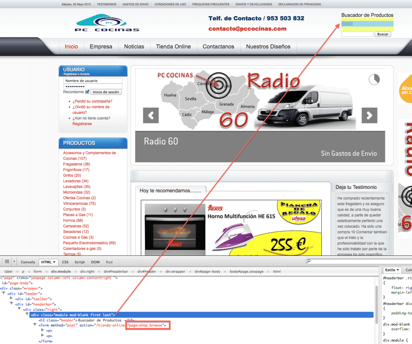Open the CONDICIONES DE USO link
The height and width of the screenshot is (344, 412).
point(170,4)
